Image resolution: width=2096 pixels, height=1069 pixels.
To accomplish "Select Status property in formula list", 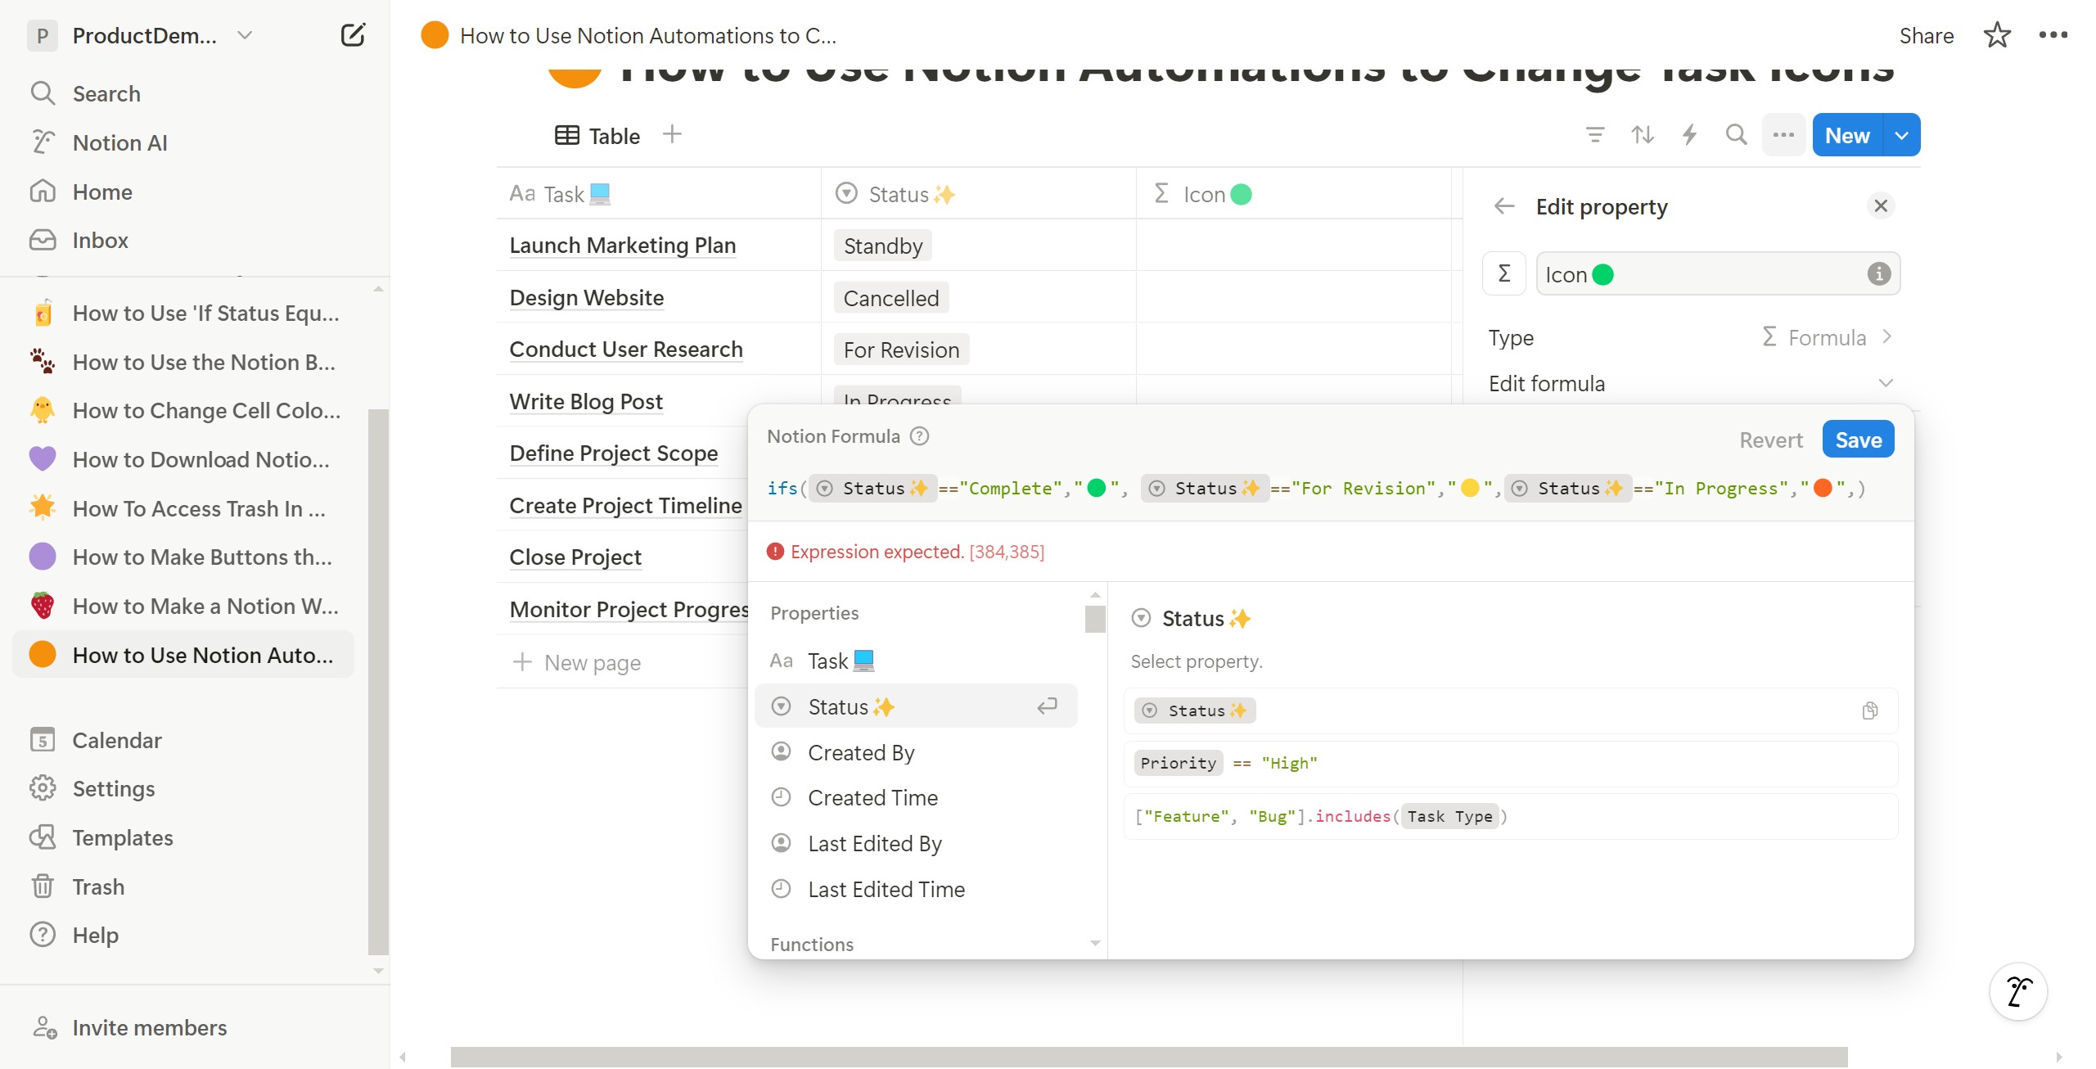I will pyautogui.click(x=916, y=706).
